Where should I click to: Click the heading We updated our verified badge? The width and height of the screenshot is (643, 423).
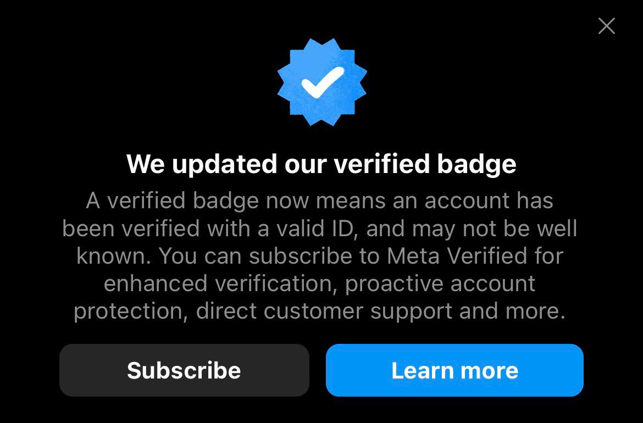(321, 163)
